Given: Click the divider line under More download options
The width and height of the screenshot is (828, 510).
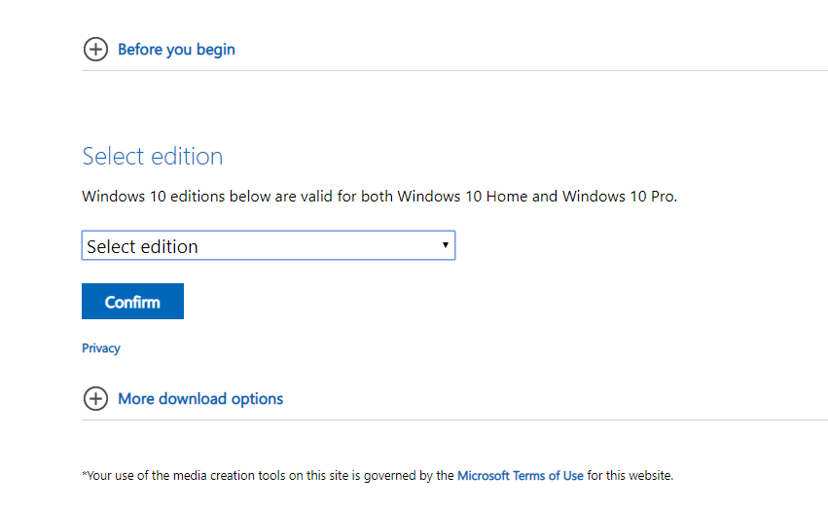Looking at the screenshot, I should point(454,420).
